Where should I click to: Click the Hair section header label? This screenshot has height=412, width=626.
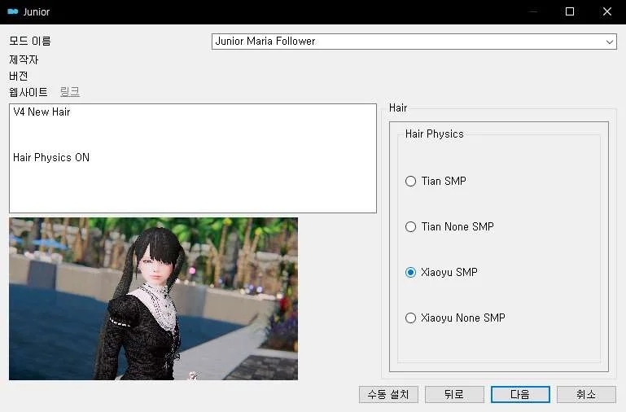[x=398, y=107]
